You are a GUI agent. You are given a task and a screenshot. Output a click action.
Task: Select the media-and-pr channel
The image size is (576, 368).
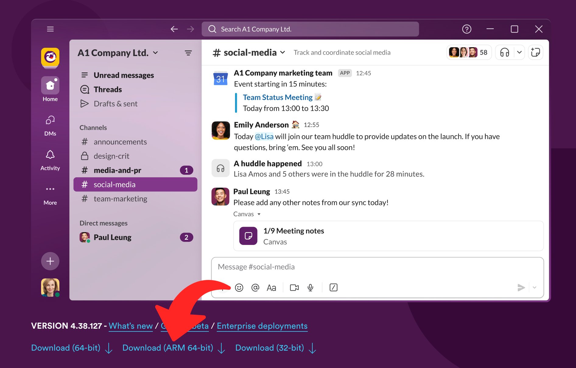click(135, 170)
